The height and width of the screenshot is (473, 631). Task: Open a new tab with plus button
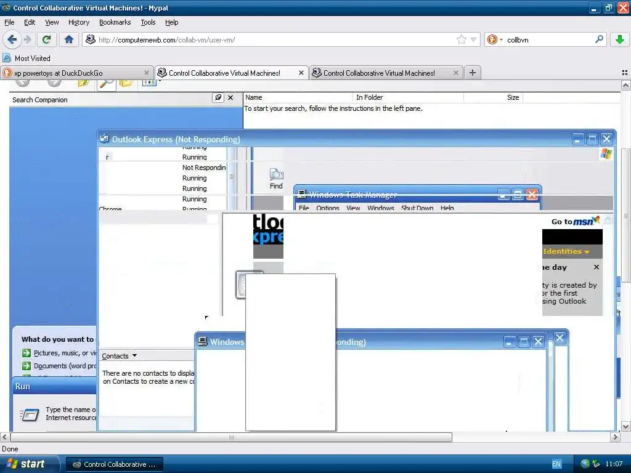click(473, 73)
